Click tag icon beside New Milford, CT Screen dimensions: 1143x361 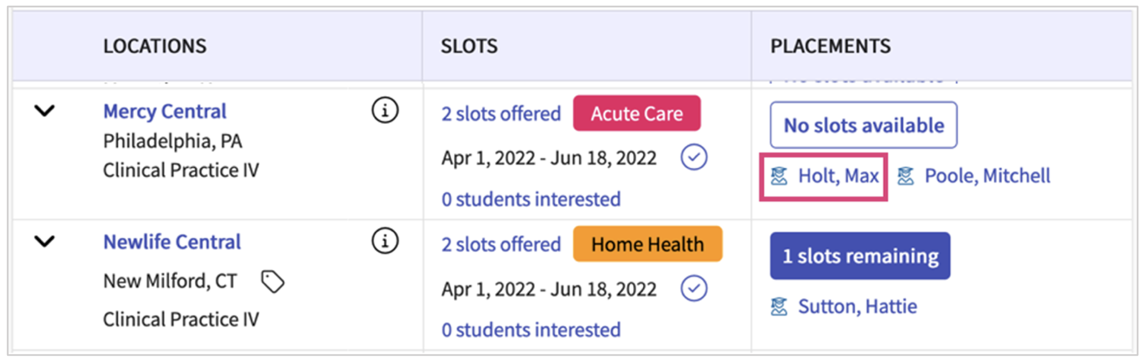pyautogui.click(x=273, y=282)
